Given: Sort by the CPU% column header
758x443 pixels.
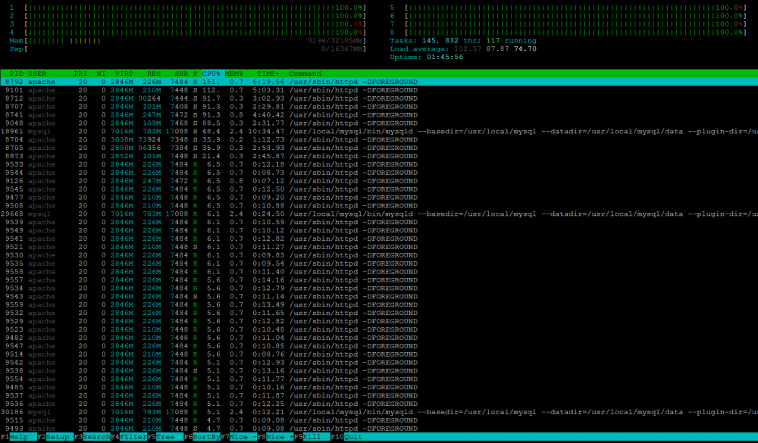Looking at the screenshot, I should click(x=211, y=73).
